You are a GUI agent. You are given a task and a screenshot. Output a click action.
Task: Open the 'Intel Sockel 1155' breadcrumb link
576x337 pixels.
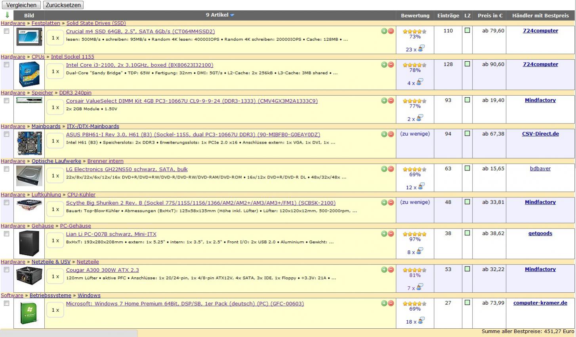coord(72,57)
